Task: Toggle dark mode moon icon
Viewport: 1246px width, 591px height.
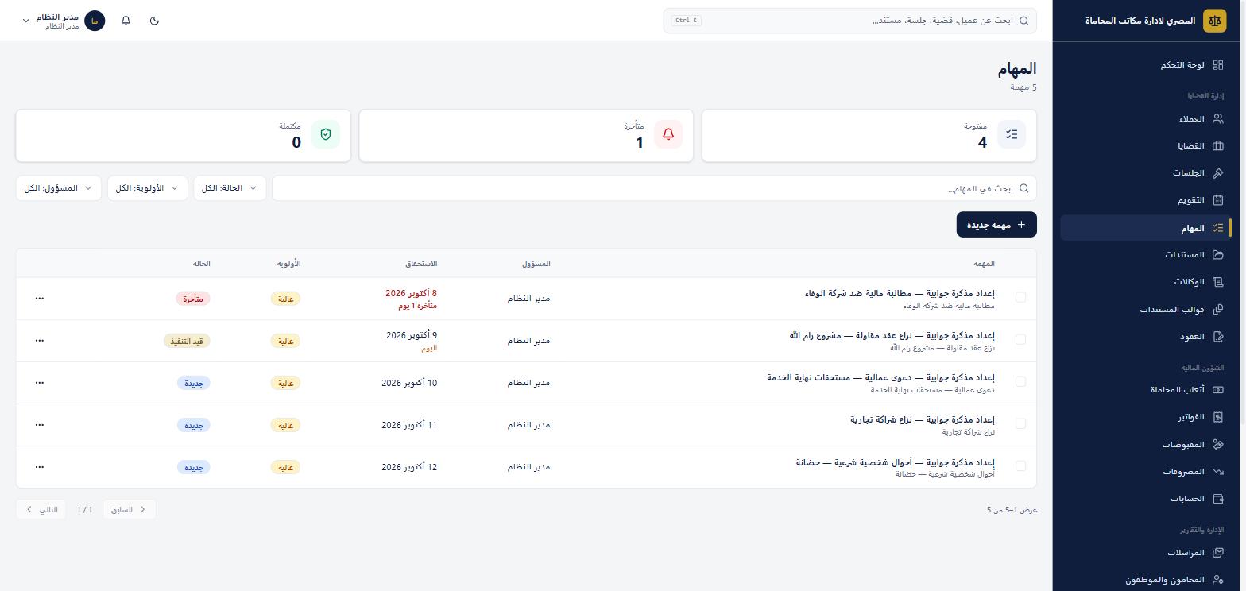Action: (x=154, y=21)
